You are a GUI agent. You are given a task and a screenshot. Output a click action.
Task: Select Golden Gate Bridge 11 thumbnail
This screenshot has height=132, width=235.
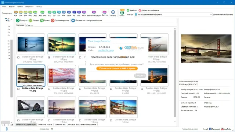coord(31,107)
